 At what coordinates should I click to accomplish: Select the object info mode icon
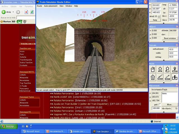click(153, 77)
